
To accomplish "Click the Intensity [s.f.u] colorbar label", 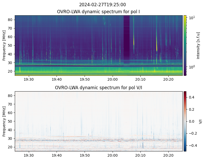I will coord(198,45).
